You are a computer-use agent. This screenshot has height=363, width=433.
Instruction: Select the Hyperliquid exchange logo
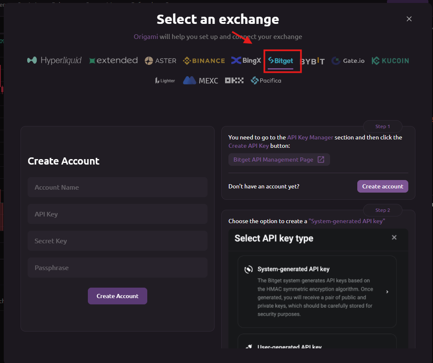pos(54,60)
